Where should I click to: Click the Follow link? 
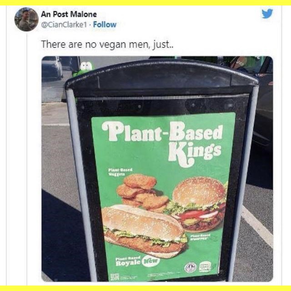(105, 25)
